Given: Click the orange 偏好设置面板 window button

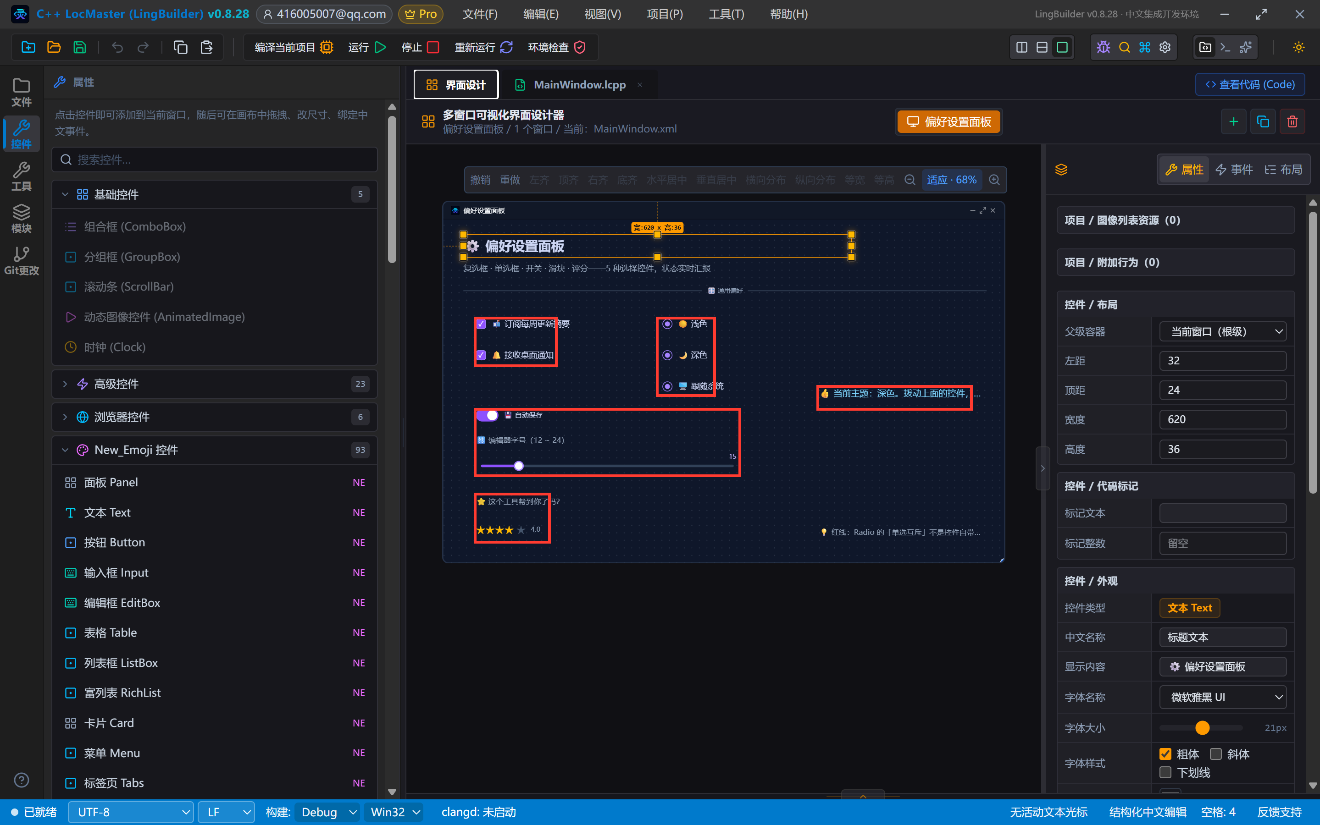Looking at the screenshot, I should tap(949, 121).
